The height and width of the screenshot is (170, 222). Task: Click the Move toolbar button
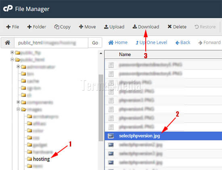tap(87, 27)
